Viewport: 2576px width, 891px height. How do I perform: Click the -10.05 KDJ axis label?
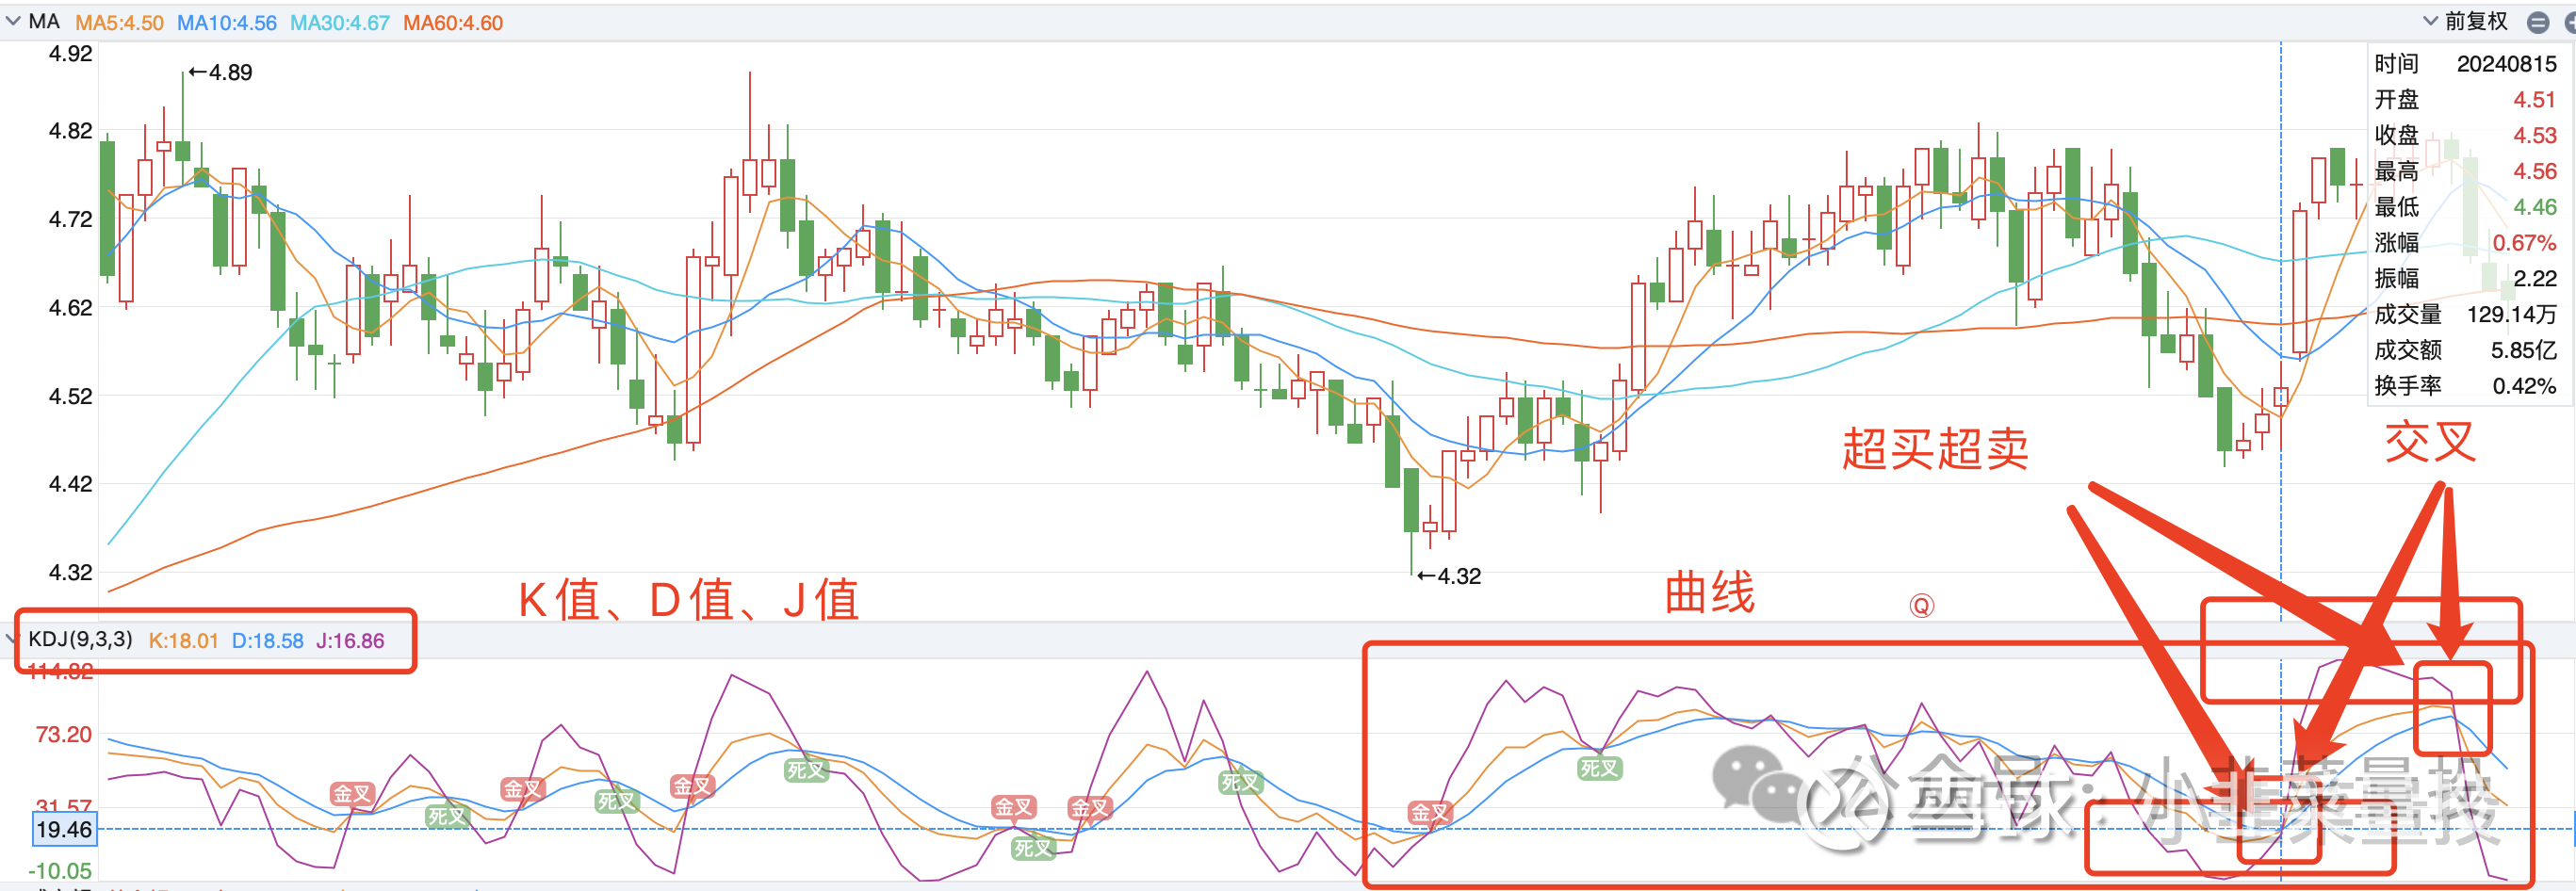[60, 871]
